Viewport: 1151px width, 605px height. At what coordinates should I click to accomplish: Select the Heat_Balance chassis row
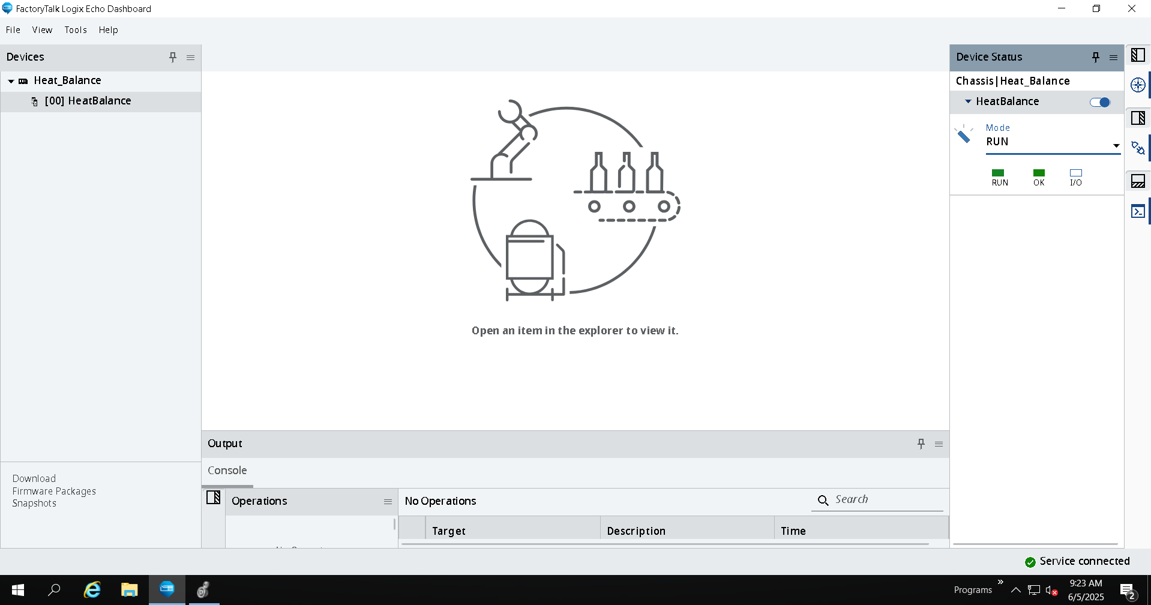click(101, 80)
